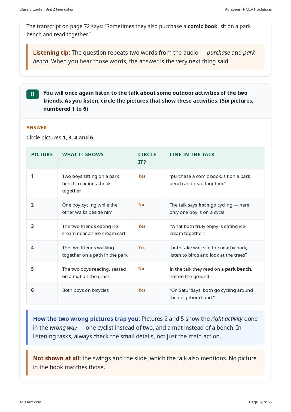Click the Page 32 of 63 indicator
This screenshot has height=412, width=291.
pyautogui.click(x=260, y=402)
